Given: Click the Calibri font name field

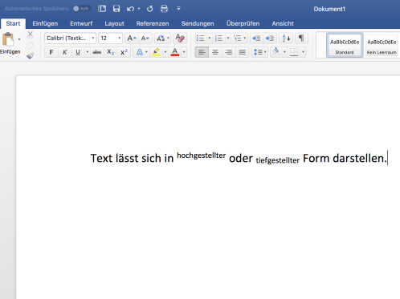Looking at the screenshot, I should coord(67,38).
